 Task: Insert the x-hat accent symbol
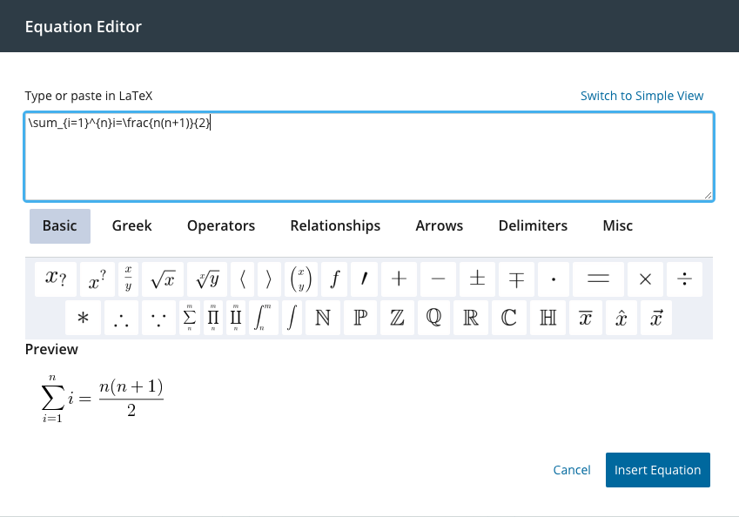pyautogui.click(x=621, y=319)
